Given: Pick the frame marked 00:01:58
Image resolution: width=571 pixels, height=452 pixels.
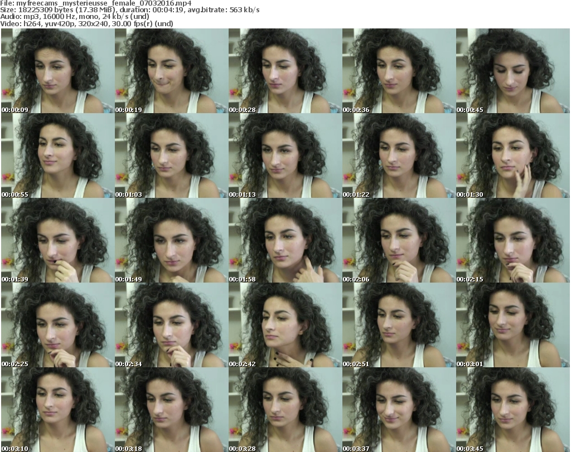Looking at the screenshot, I should (x=285, y=240).
